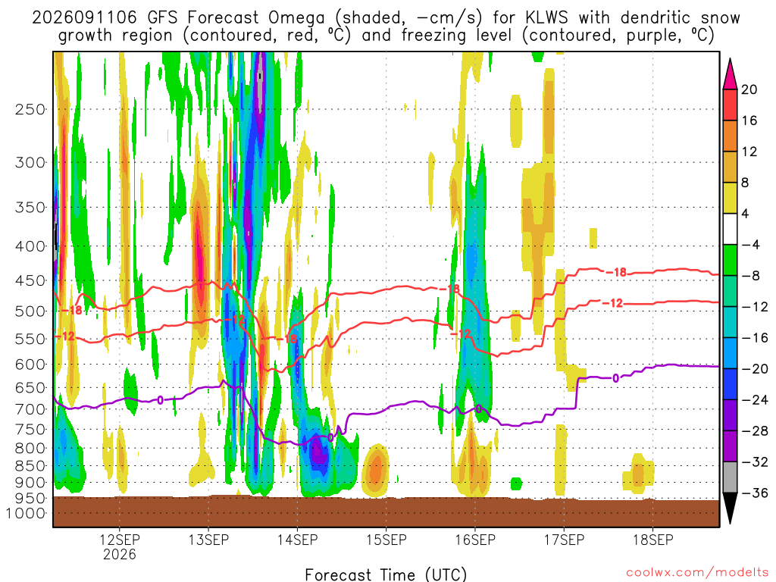The image size is (776, 582).
Task: Click the brown terrain band at chart bottom
Action: 386,512
